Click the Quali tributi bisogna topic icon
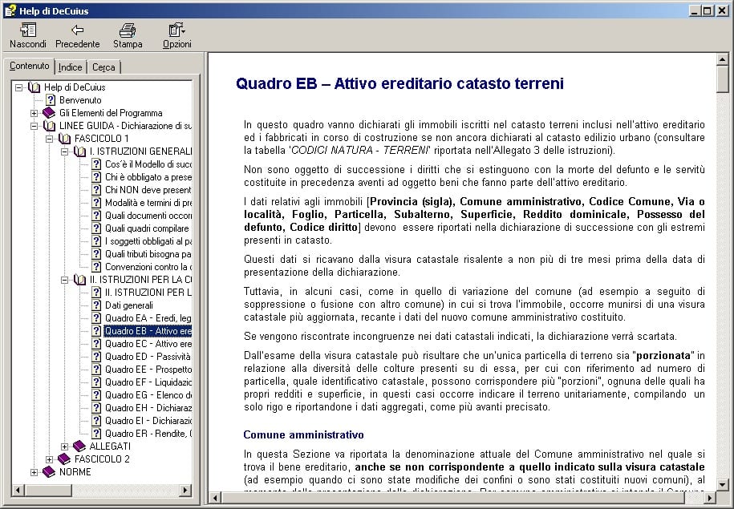Viewport: 734px width, 509px height. pyautogui.click(x=96, y=254)
